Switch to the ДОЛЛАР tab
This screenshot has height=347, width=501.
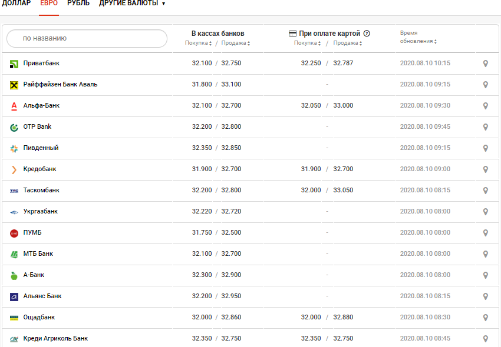(x=17, y=4)
